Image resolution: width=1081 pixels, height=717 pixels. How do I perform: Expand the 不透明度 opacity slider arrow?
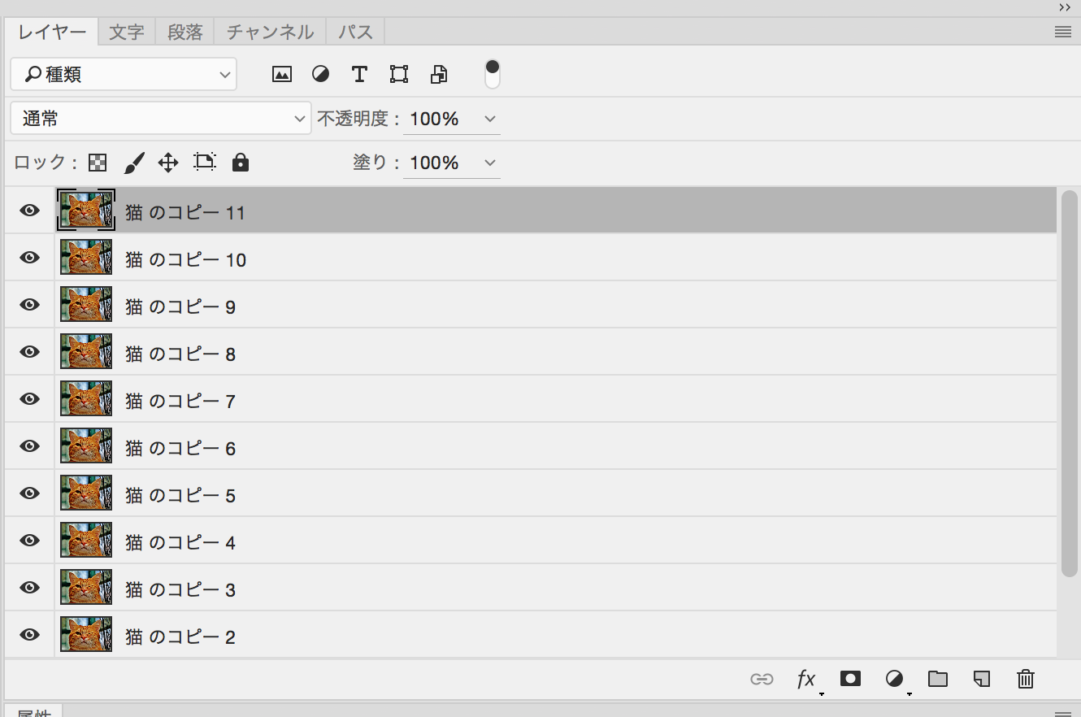(x=490, y=119)
